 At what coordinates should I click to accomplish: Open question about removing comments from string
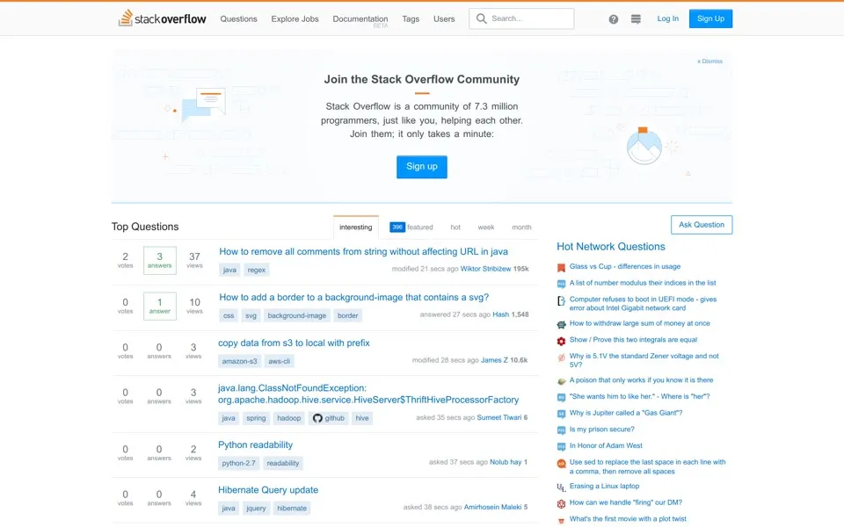tap(363, 252)
